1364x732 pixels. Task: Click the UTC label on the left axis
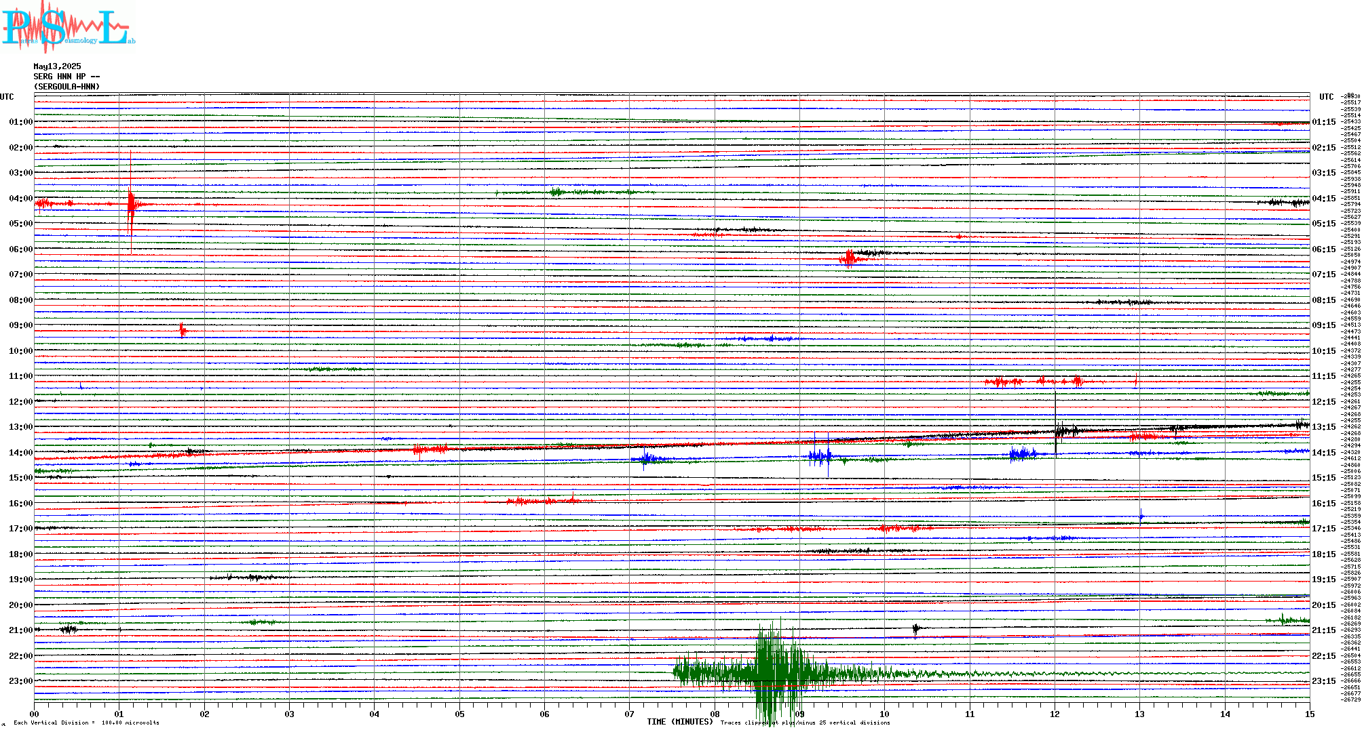(7, 97)
